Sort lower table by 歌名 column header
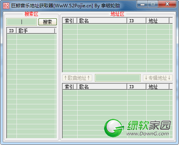Image resolution: width=179 pixels, height=145 pixels. click(102, 87)
